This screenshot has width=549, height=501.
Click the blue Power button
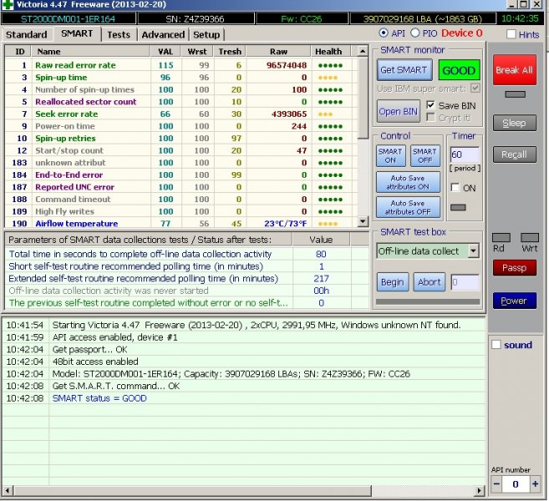pyautogui.click(x=515, y=301)
